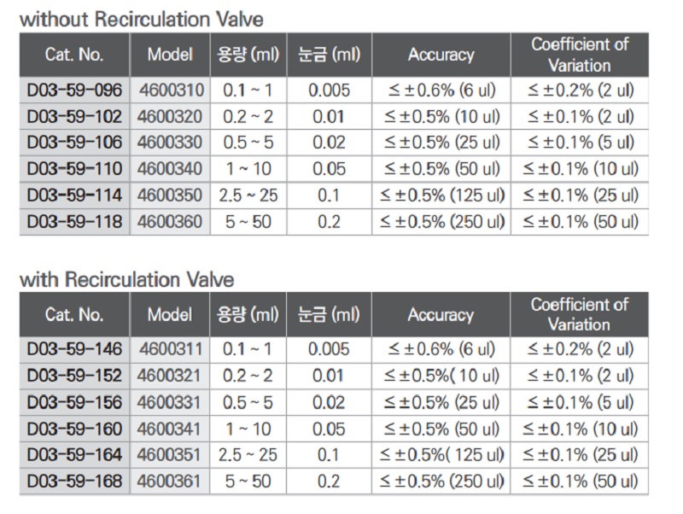Click catalog number D03-59-110

[x=75, y=170]
